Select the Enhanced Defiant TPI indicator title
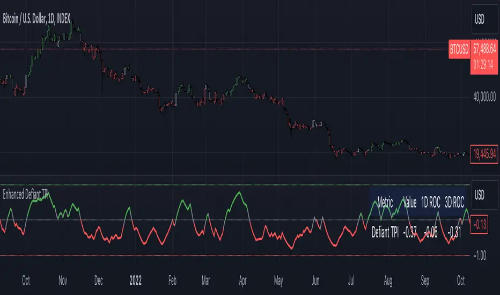 [x=30, y=191]
